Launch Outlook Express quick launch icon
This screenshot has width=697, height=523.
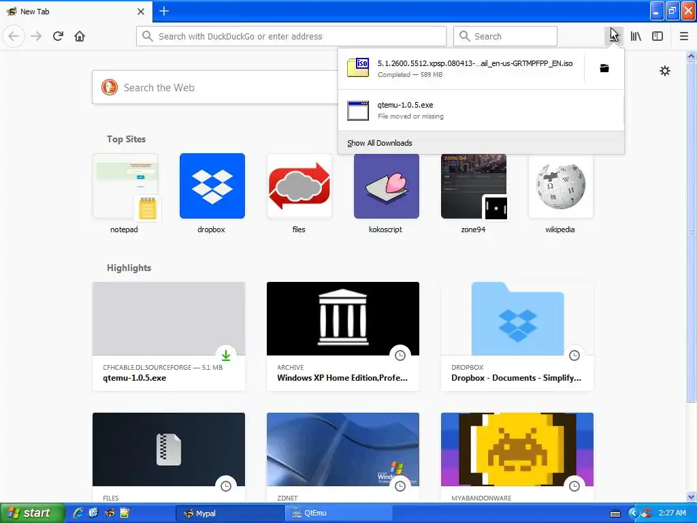click(93, 513)
